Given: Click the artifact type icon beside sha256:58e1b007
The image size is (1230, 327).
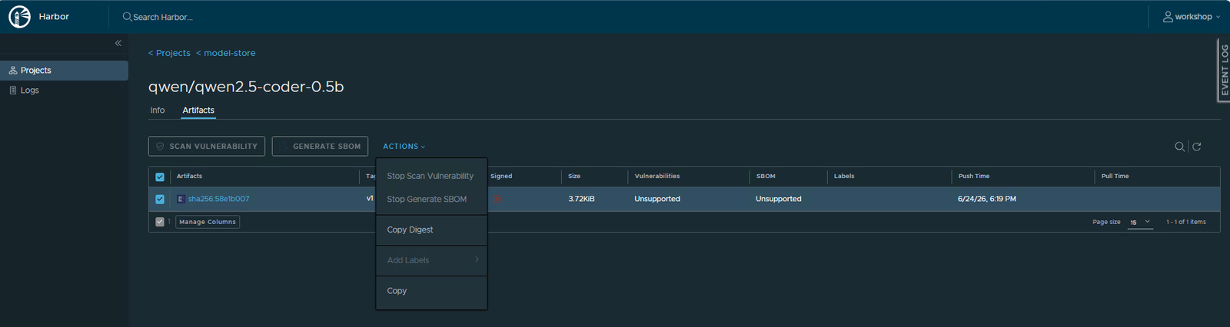Looking at the screenshot, I should 181,199.
